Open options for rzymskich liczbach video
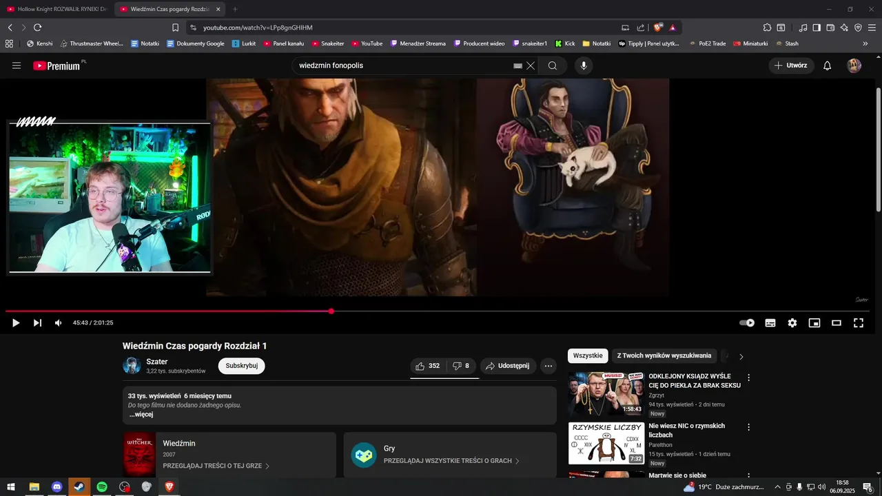Viewport: 882px width, 496px height. (x=749, y=427)
